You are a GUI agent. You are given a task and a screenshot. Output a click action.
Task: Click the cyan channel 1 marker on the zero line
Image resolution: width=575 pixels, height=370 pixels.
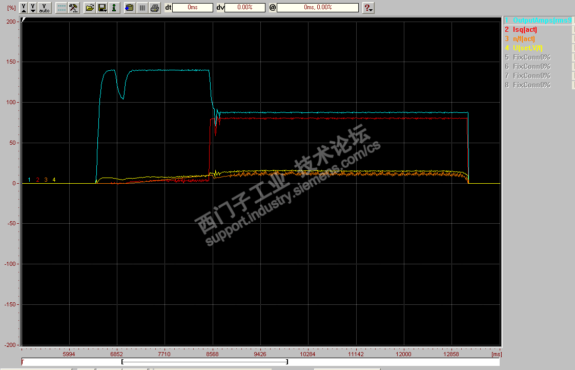pos(29,180)
